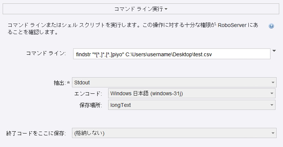Click the RoboServer word in description text

click(232, 25)
